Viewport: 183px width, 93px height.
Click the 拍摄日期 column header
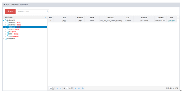[144, 18]
